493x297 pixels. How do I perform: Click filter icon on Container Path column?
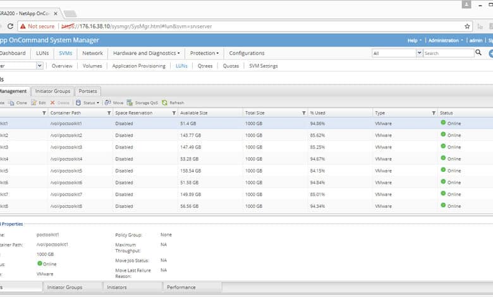tap(109, 113)
